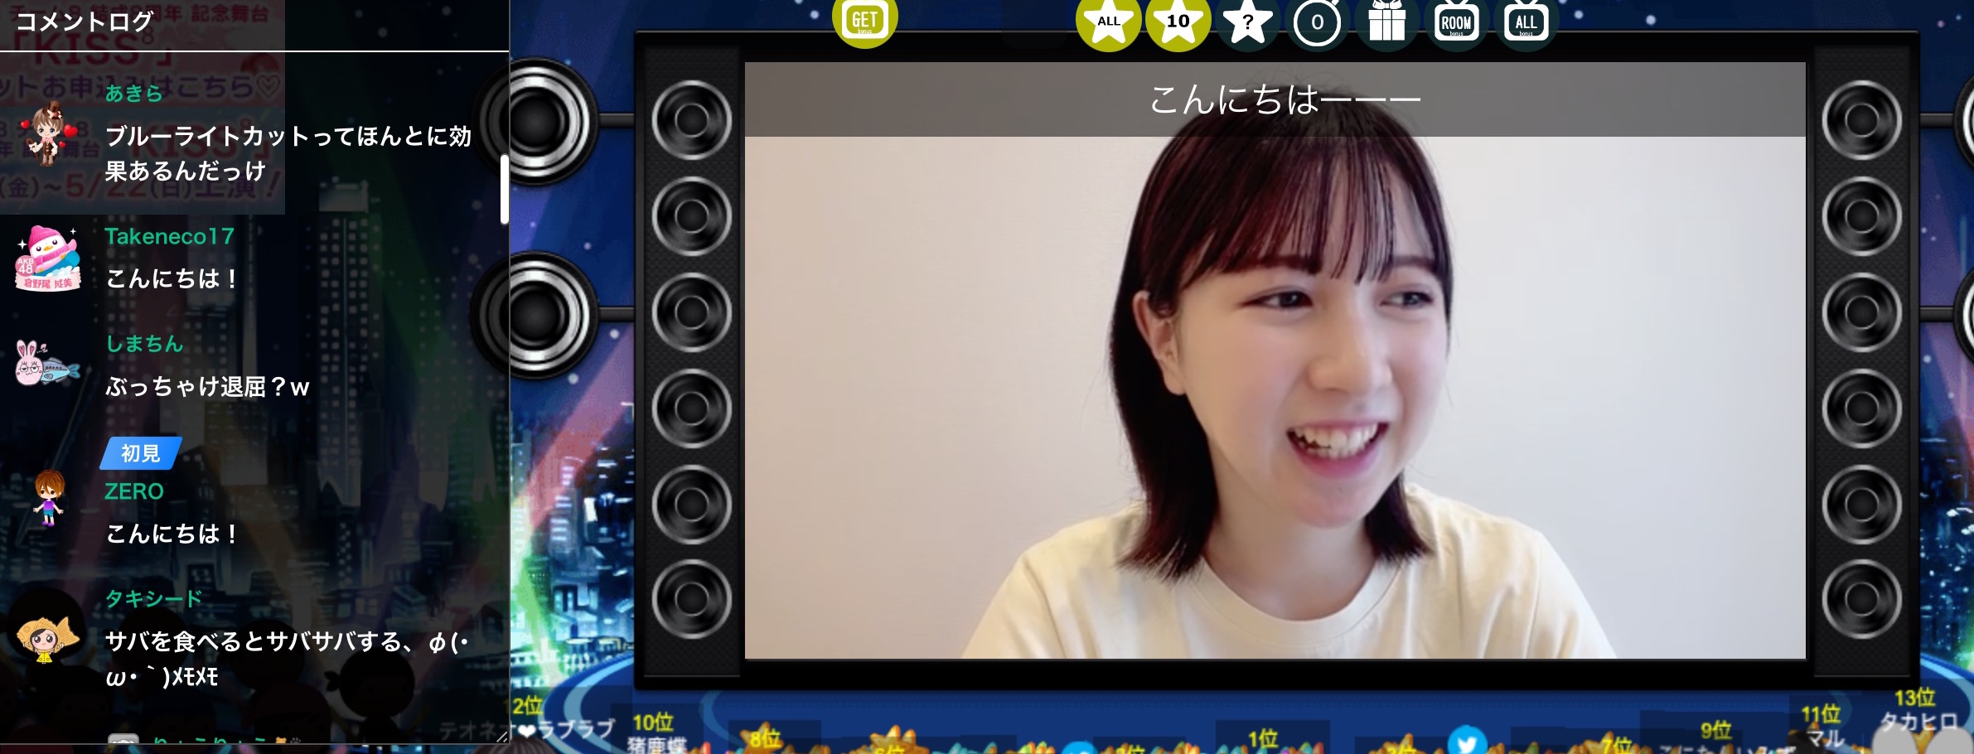Click username あきら
The image size is (1974, 754).
(133, 94)
